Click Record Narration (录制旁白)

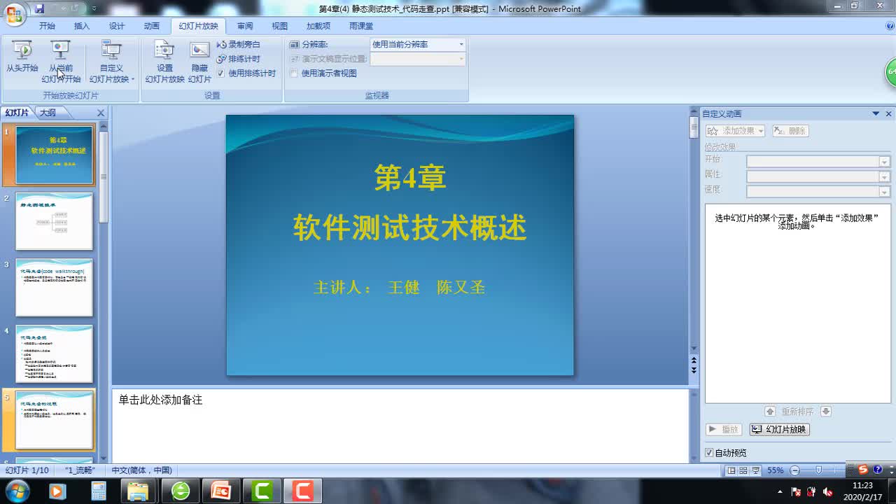[x=238, y=44]
